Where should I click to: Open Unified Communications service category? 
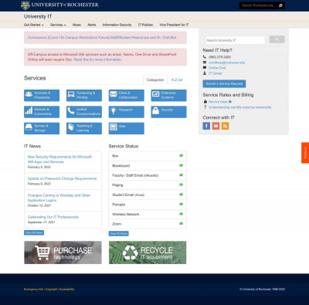point(84,112)
